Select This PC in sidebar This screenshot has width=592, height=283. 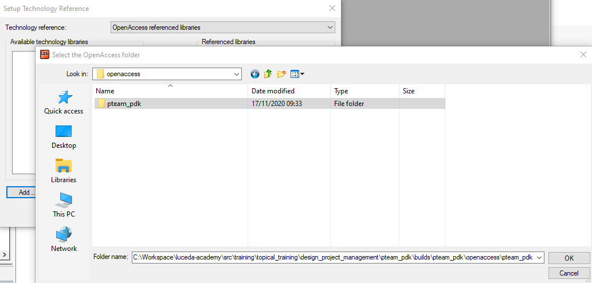pyautogui.click(x=64, y=206)
